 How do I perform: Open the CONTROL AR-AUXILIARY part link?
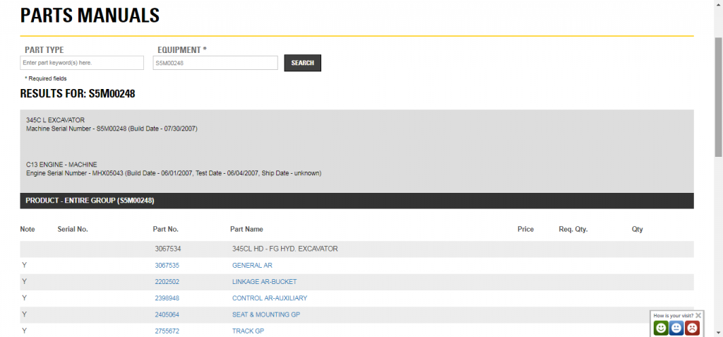[270, 298]
